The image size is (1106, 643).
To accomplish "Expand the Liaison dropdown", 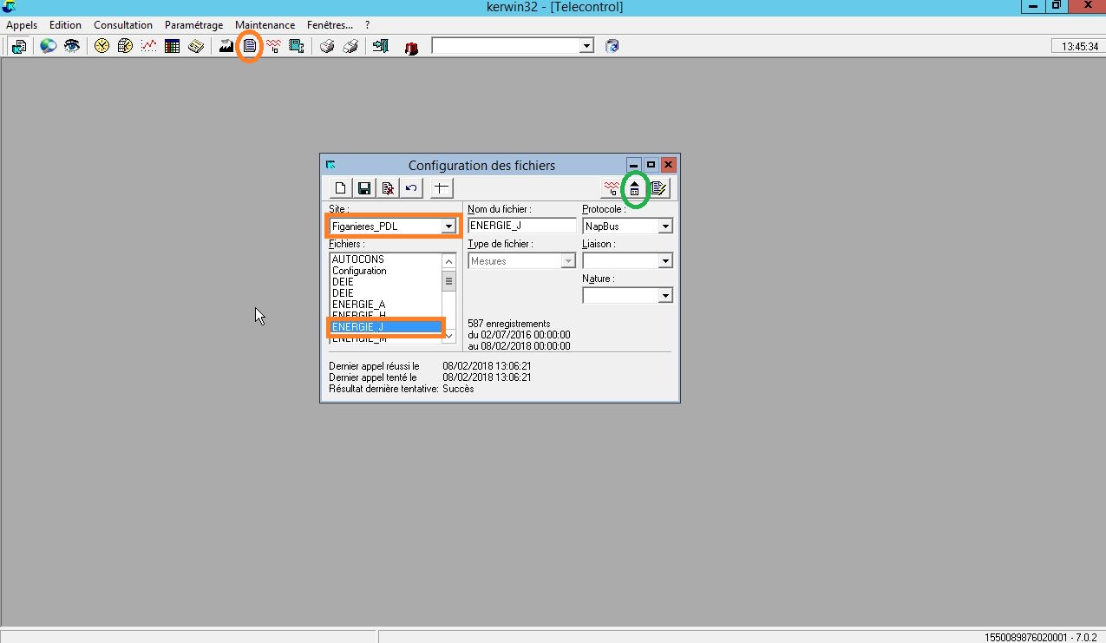I will point(665,261).
